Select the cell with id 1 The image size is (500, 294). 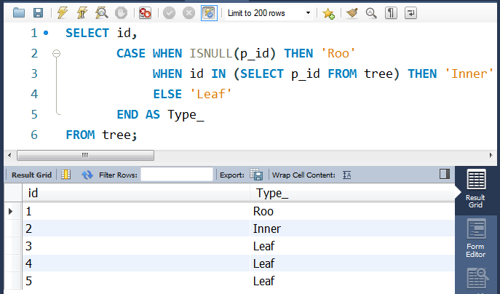[136, 211]
